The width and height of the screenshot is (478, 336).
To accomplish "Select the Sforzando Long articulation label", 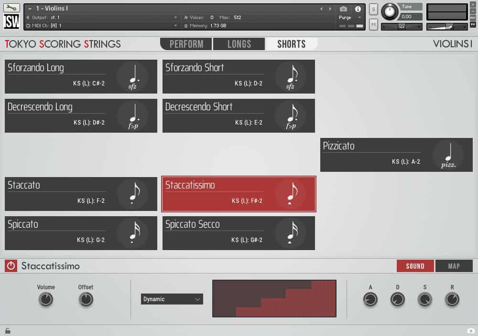I will (36, 68).
